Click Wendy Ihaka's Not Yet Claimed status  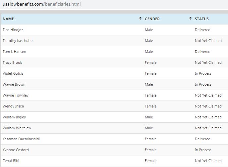tap(208, 106)
